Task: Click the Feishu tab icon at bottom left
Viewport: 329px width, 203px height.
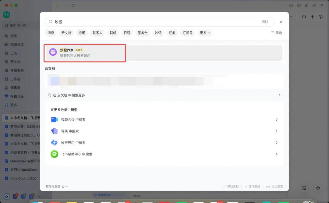Action: point(6,196)
